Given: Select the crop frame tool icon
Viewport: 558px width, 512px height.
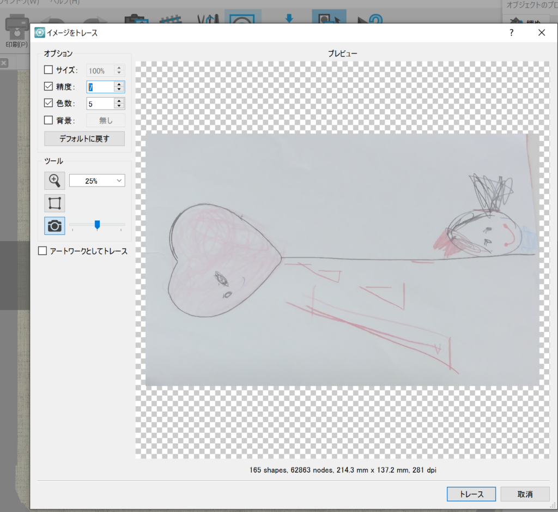Looking at the screenshot, I should click(54, 203).
